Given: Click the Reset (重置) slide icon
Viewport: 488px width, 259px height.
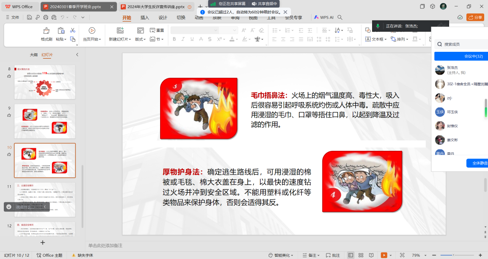Looking at the screenshot, I should pyautogui.click(x=157, y=30).
